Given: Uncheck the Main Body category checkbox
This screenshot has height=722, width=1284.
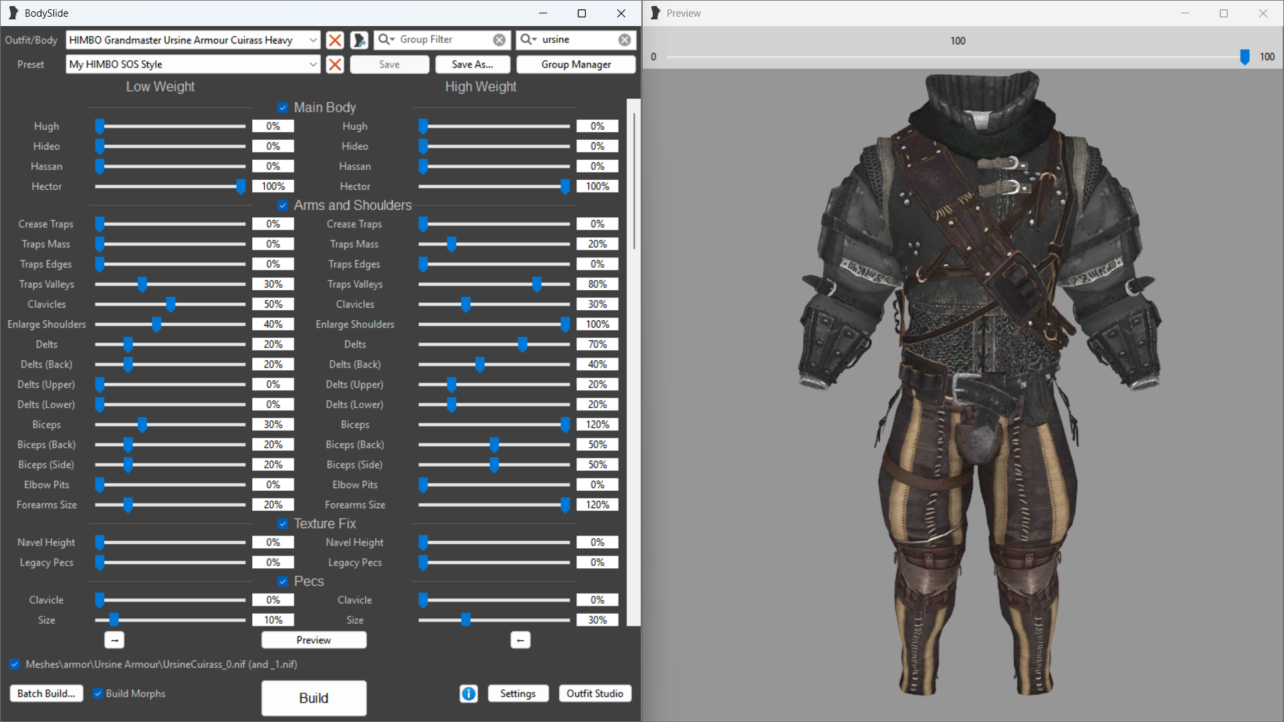Looking at the screenshot, I should (x=283, y=108).
